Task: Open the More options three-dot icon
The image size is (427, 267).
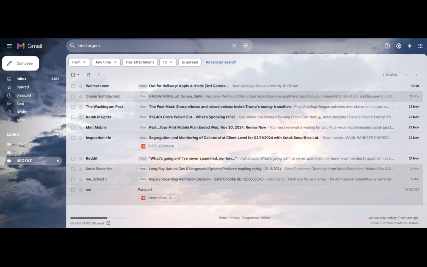Action: tap(99, 75)
